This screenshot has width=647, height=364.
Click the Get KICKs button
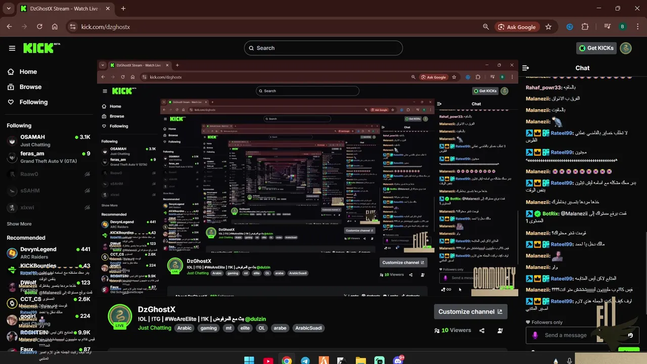tap(596, 48)
